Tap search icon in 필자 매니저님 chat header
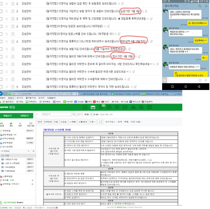The image size is (210, 209). 200,6
